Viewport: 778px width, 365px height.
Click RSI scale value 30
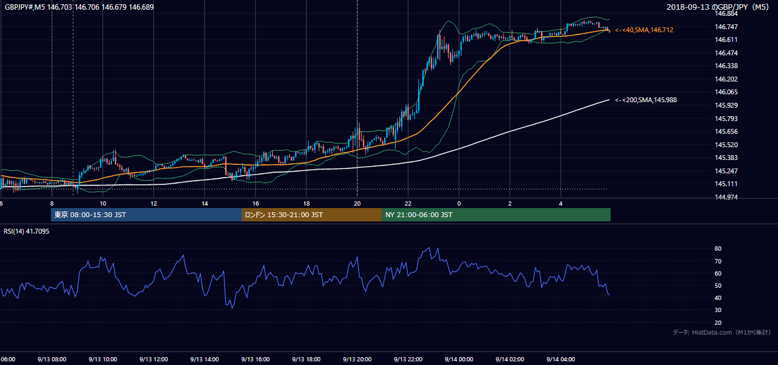point(718,310)
